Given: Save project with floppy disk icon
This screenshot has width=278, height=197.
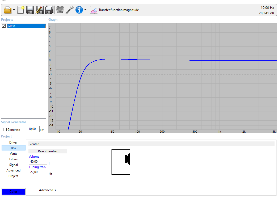Looking at the screenshot, I should [30, 10].
